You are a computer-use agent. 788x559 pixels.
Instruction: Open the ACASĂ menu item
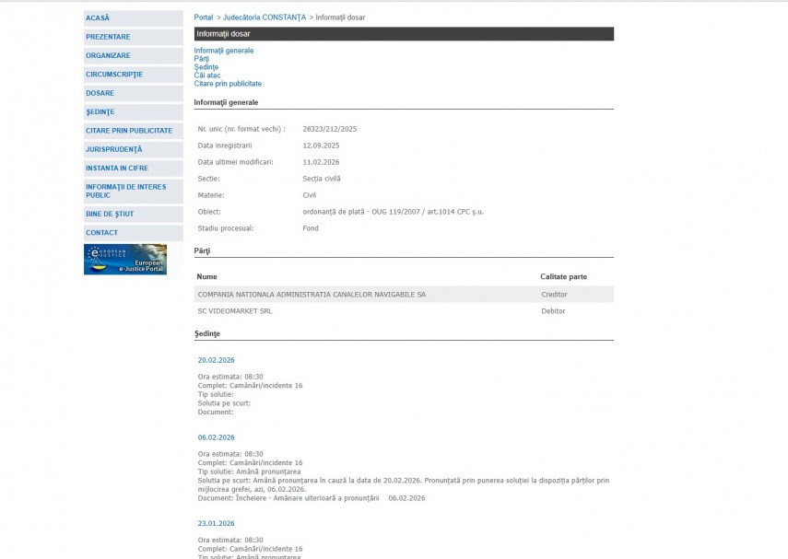pos(98,17)
